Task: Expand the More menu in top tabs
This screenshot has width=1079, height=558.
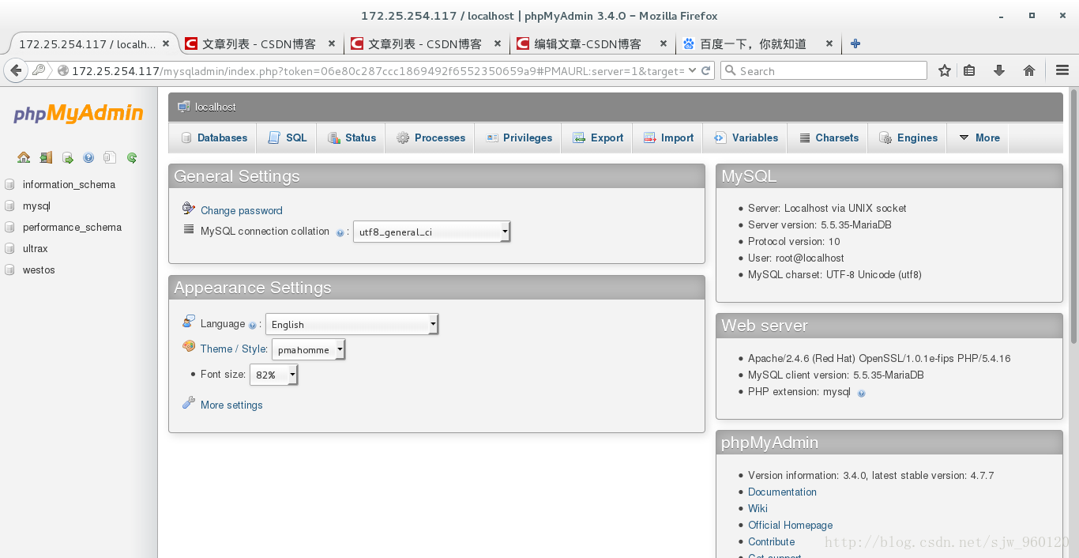Action: tap(979, 138)
